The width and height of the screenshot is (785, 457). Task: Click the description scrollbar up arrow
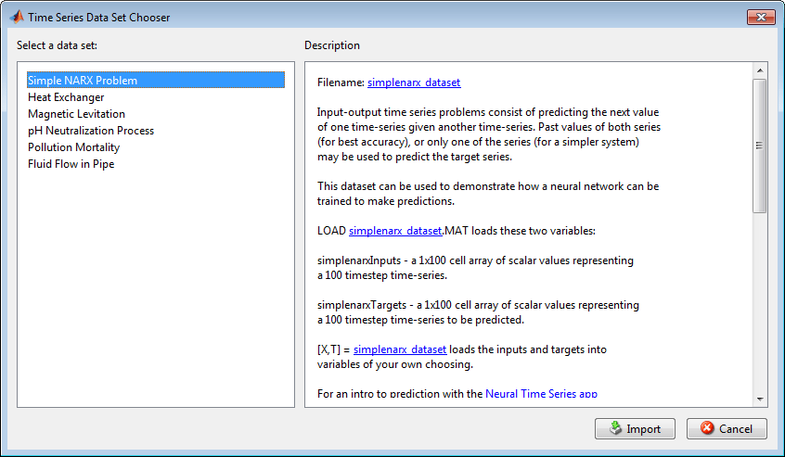(x=760, y=70)
